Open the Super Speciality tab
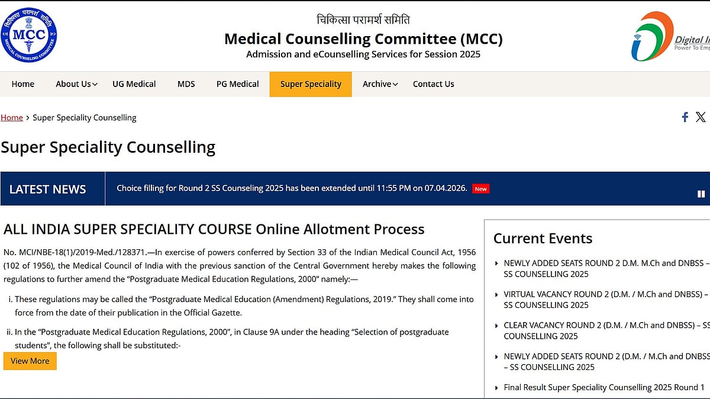 pyautogui.click(x=311, y=84)
